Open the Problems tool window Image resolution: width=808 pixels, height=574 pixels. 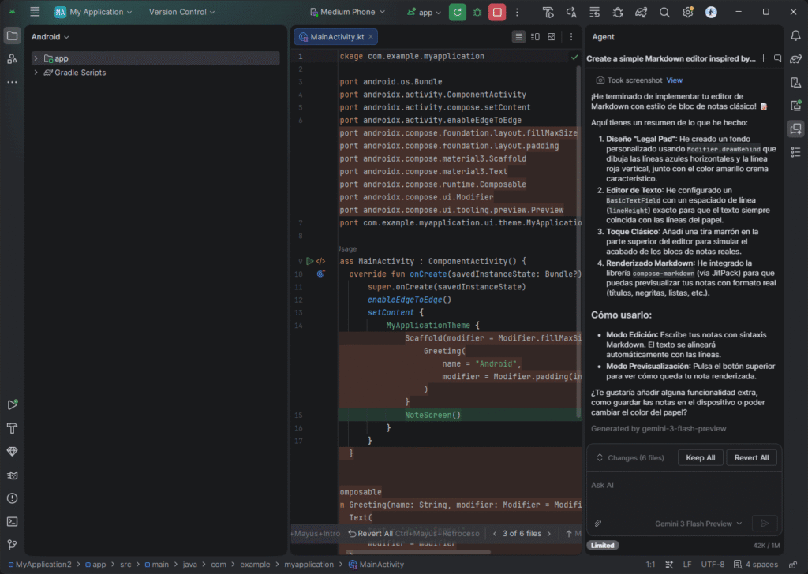[12, 498]
